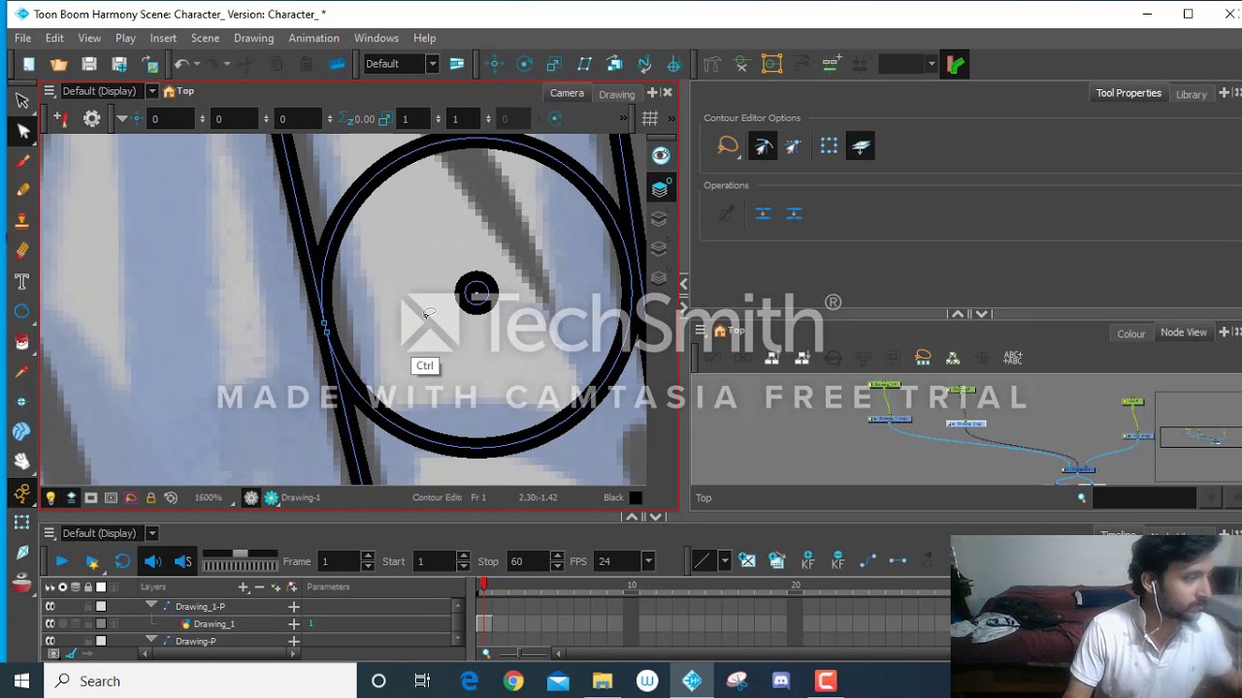Disable the Drawing_1-P layer
The height and width of the screenshot is (698, 1242).
pyautogui.click(x=50, y=606)
